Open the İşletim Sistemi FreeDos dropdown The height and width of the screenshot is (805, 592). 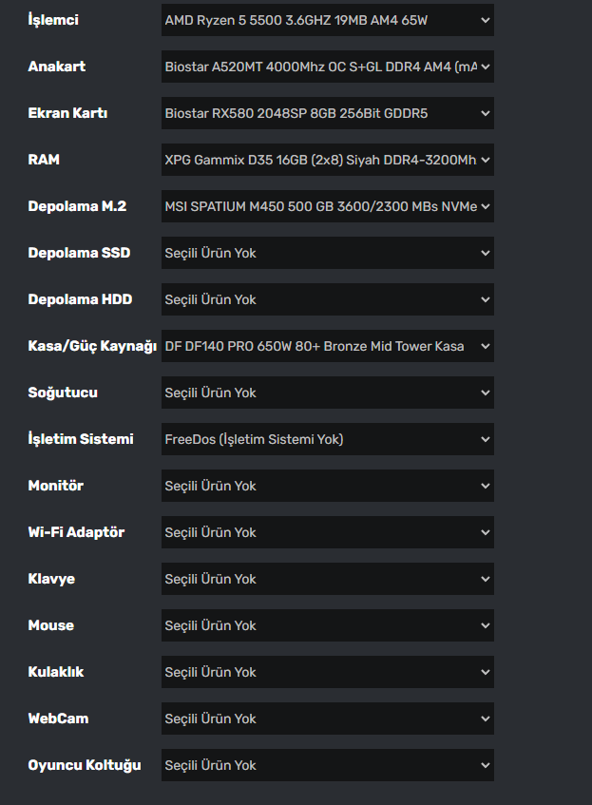327,439
